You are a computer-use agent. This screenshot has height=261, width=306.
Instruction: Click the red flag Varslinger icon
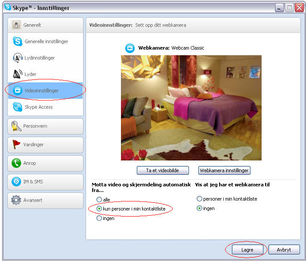[16, 145]
